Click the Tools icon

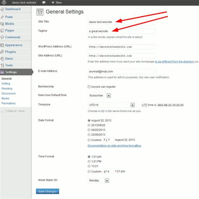(x=2, y=65)
